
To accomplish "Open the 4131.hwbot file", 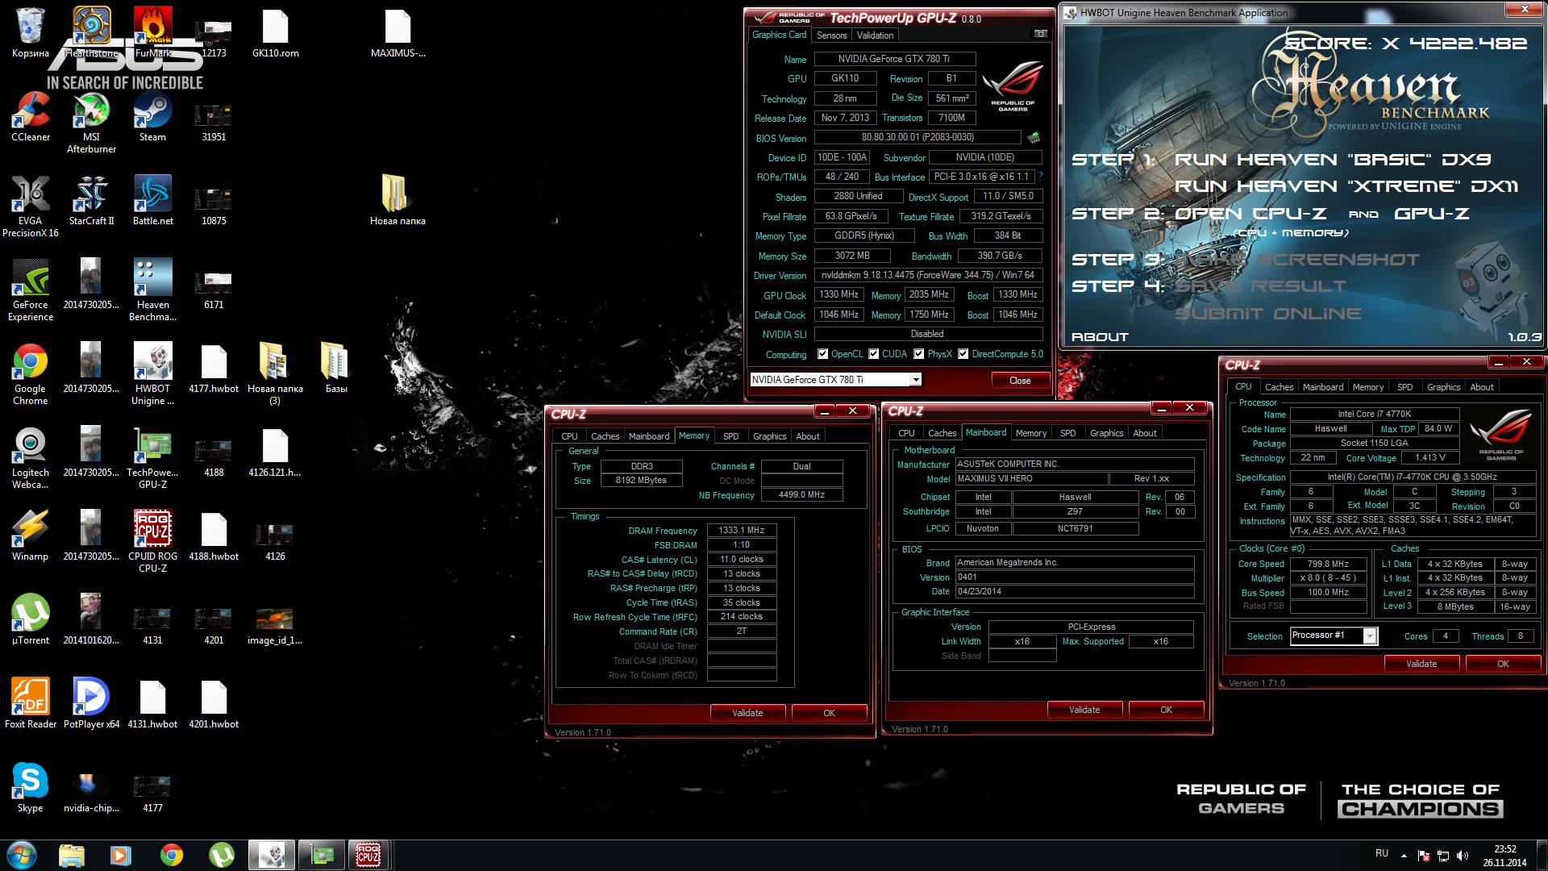I will 152,703.
